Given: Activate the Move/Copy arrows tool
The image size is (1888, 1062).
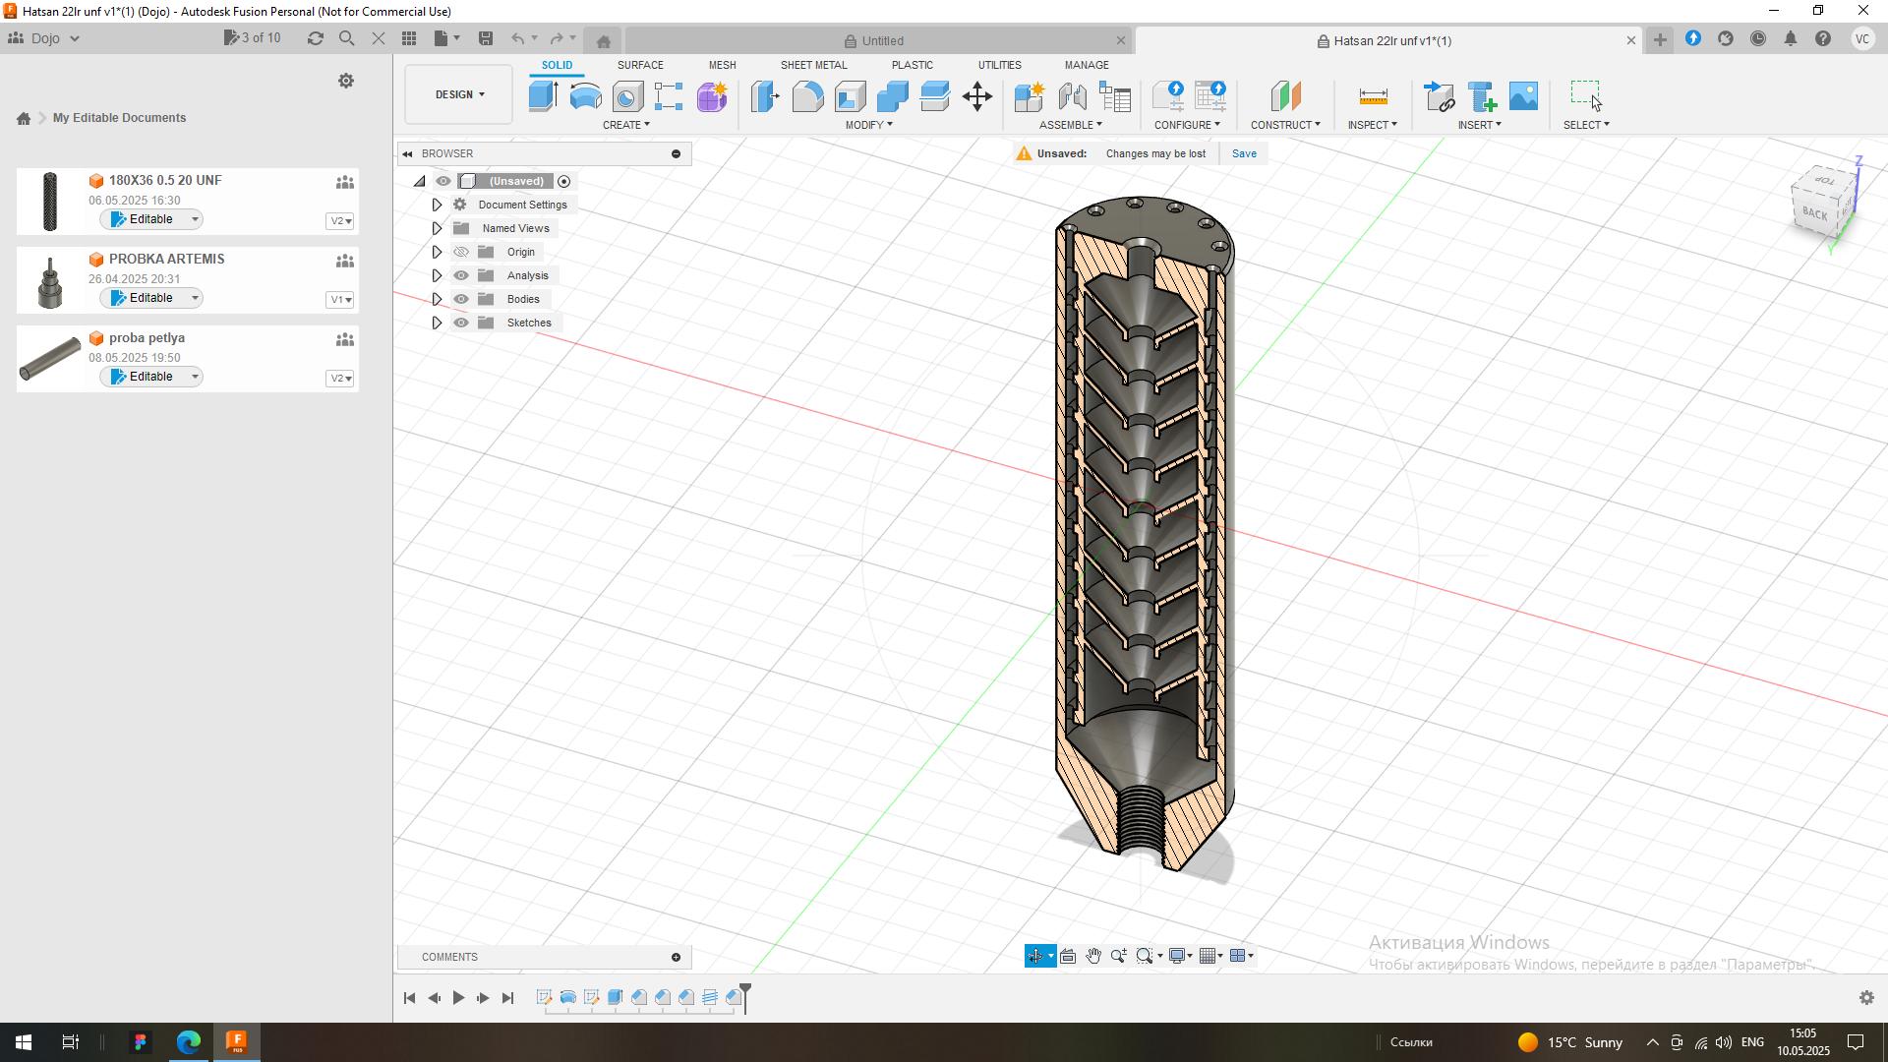Looking at the screenshot, I should 976,96.
